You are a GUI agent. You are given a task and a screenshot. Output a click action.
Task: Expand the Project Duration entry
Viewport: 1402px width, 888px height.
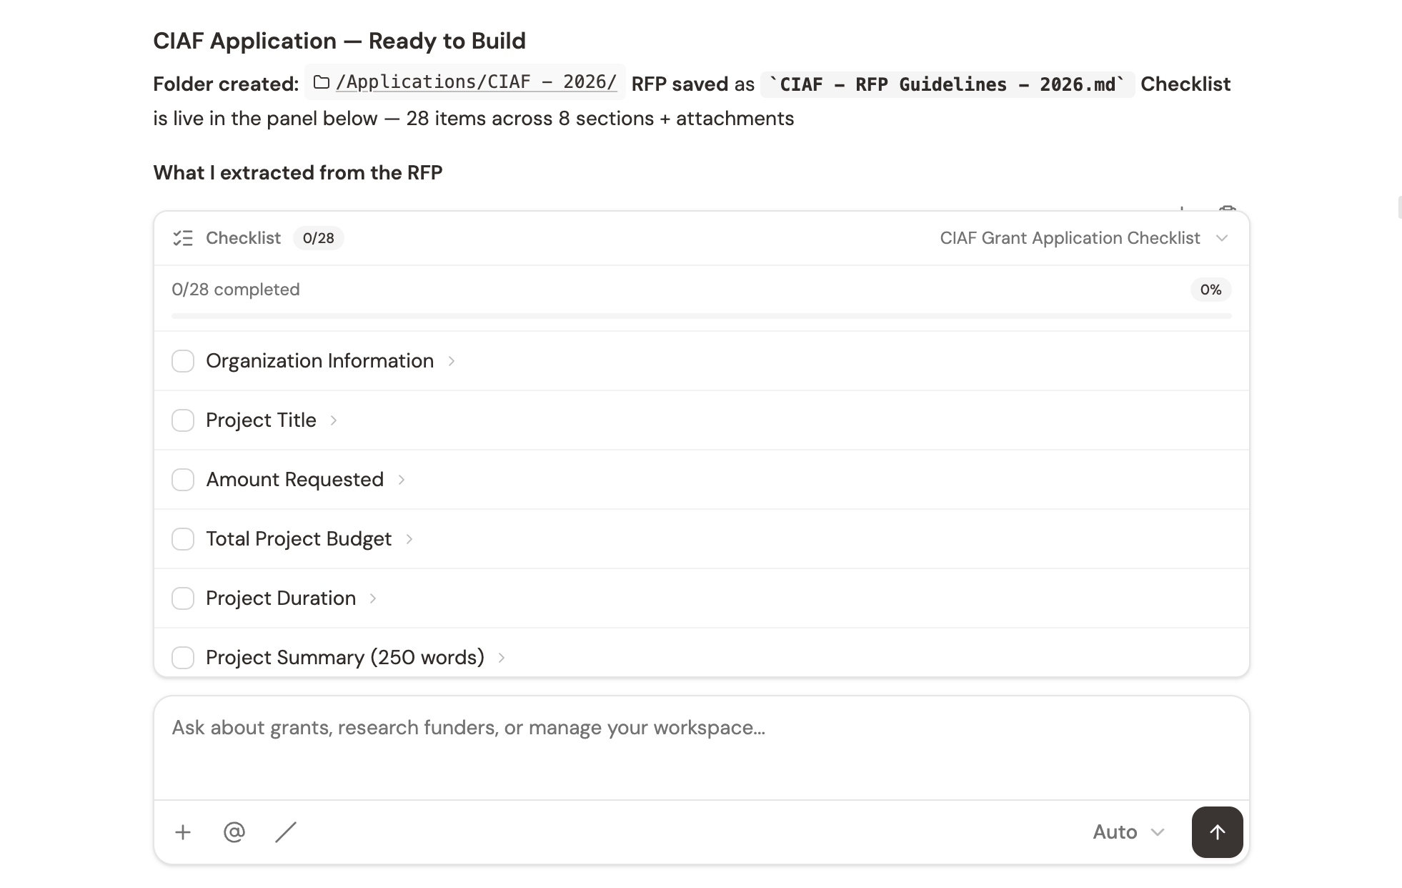(374, 598)
